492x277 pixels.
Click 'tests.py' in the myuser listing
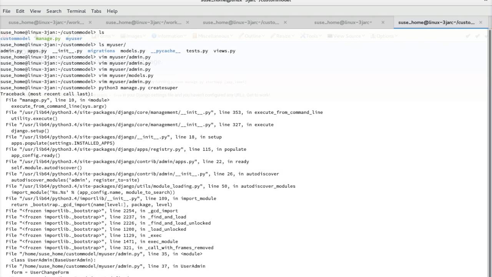point(197,51)
